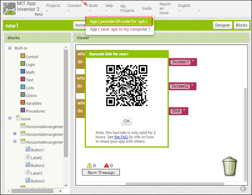252x195 pixels.
Task: Click the Screen1 text block
Action: click(x=183, y=62)
